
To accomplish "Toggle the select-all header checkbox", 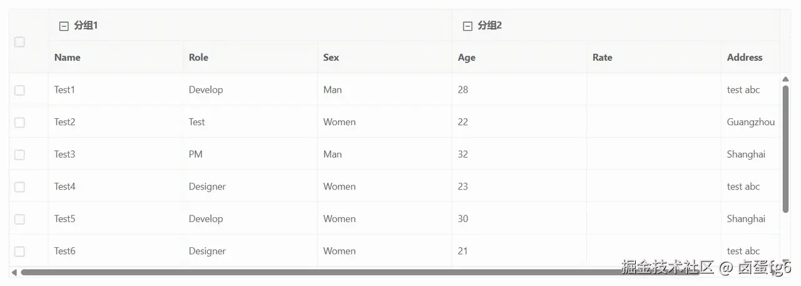I will (x=19, y=42).
